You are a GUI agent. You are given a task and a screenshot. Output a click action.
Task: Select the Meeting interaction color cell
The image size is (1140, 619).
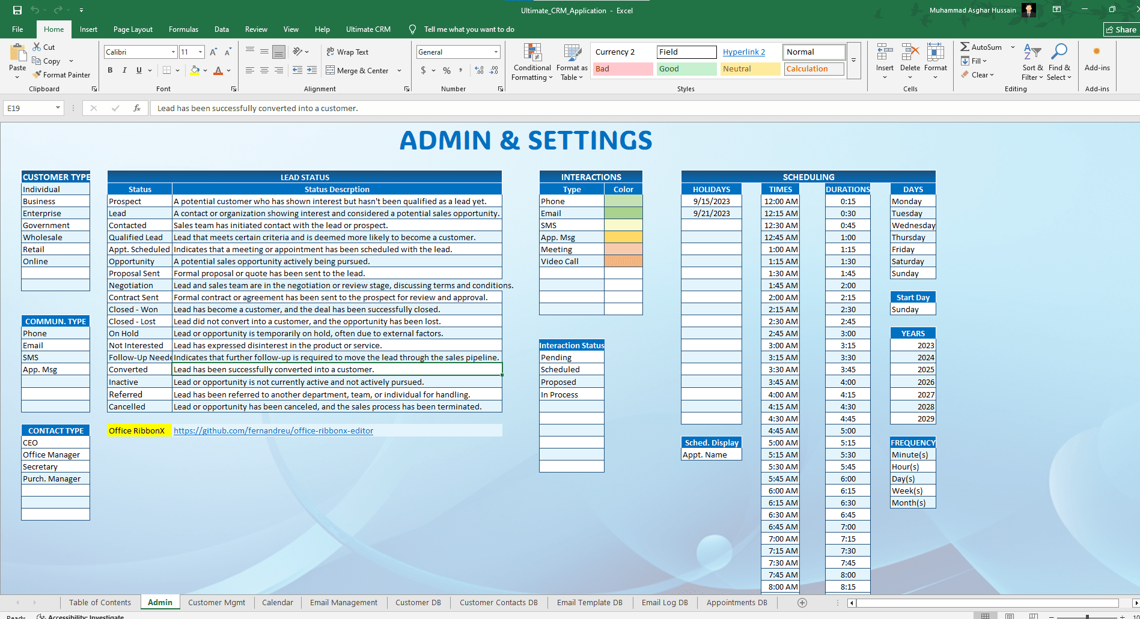pyautogui.click(x=623, y=249)
